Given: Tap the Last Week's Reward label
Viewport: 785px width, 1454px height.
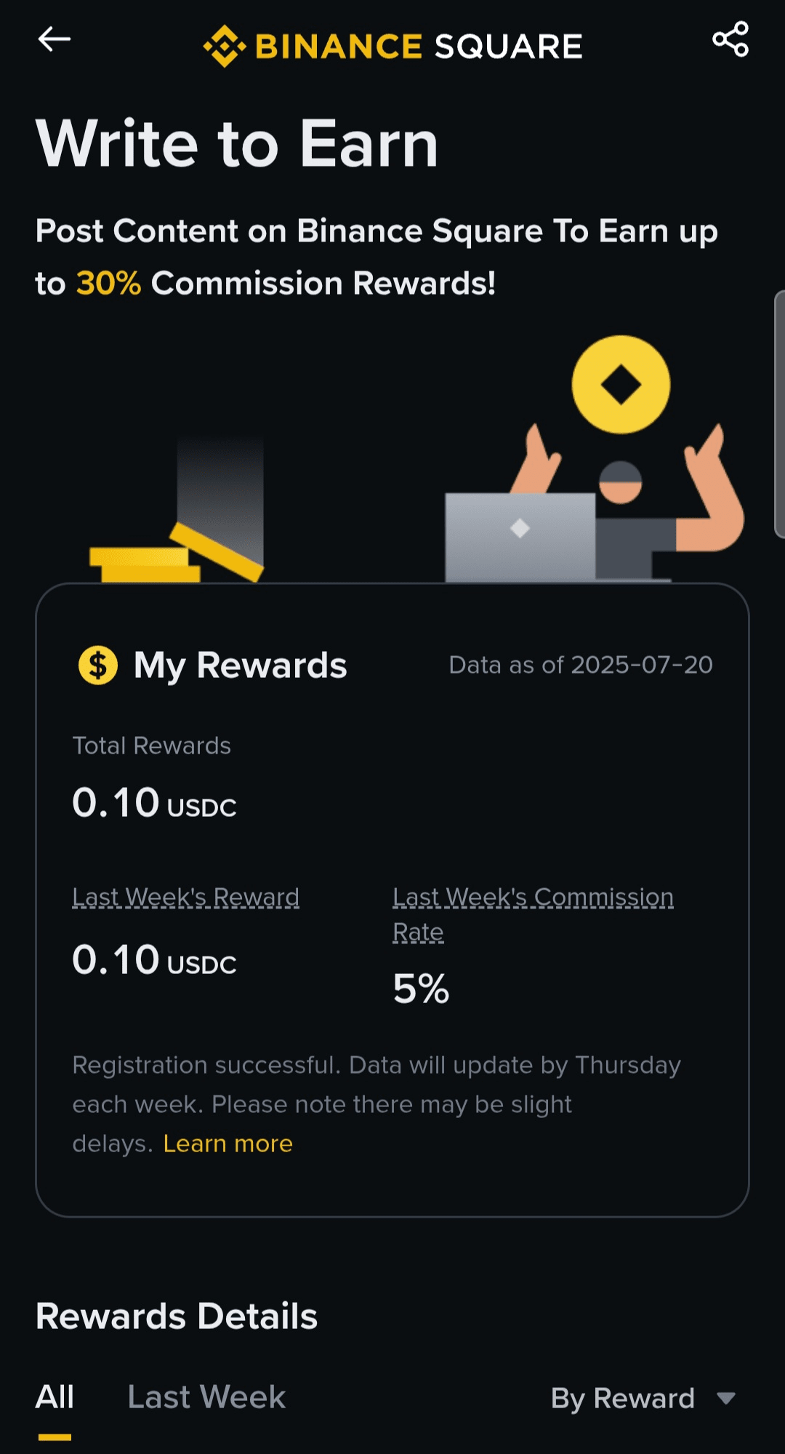Looking at the screenshot, I should (x=185, y=897).
